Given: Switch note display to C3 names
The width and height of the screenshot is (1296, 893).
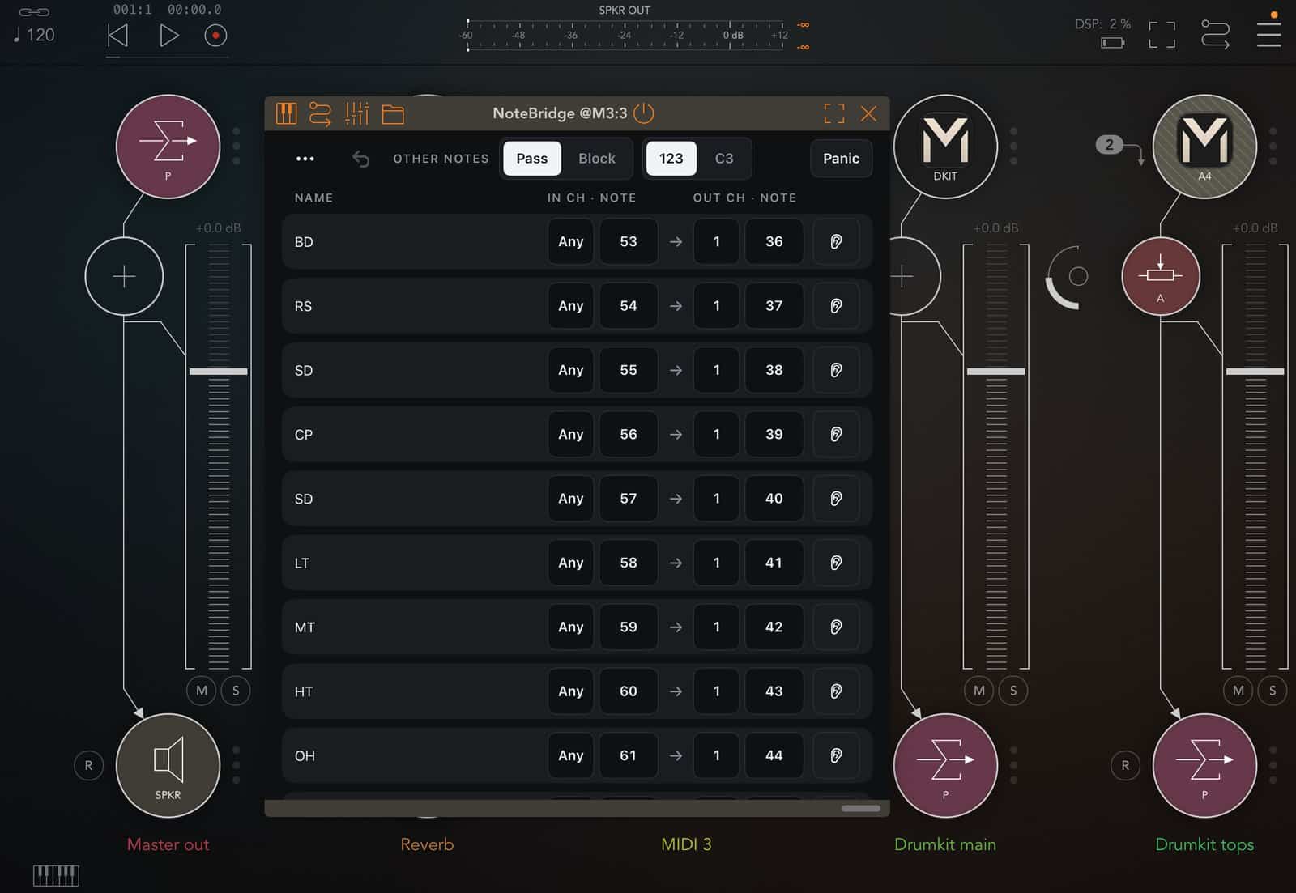Looking at the screenshot, I should (724, 159).
